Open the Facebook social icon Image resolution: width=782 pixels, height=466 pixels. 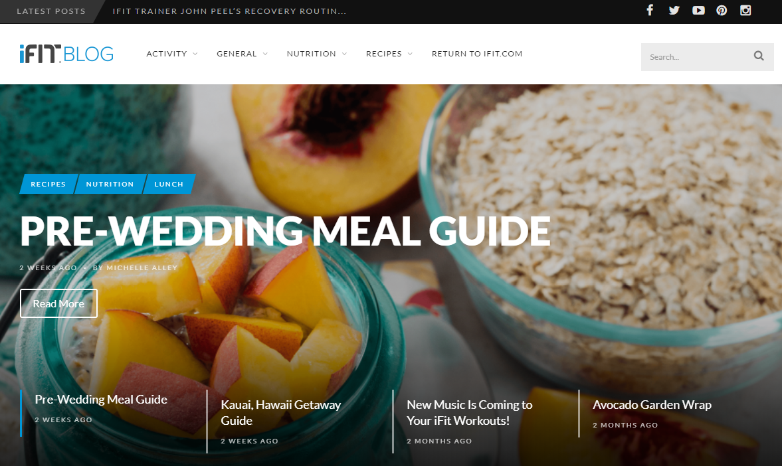click(650, 11)
